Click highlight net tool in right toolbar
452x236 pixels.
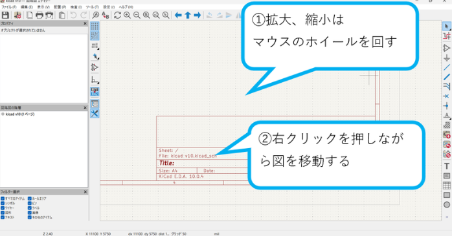[447, 36]
